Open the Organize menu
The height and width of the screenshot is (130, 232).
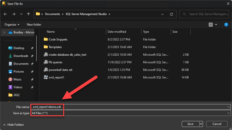point(12,25)
